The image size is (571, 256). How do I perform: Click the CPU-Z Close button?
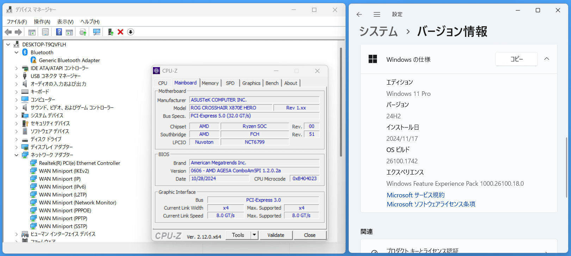[x=310, y=235]
